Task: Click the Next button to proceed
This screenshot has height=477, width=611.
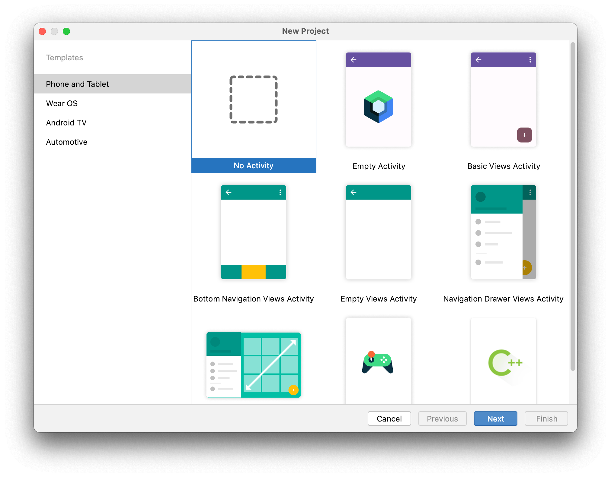Action: point(495,419)
